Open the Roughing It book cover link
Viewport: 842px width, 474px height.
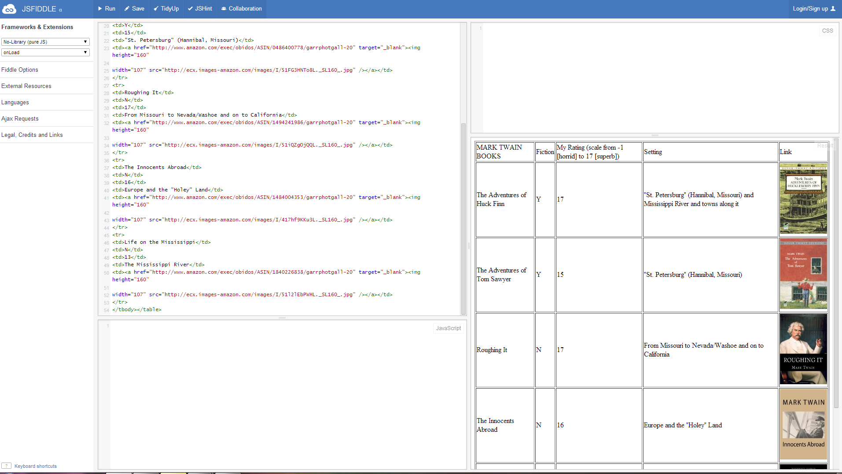pos(803,350)
